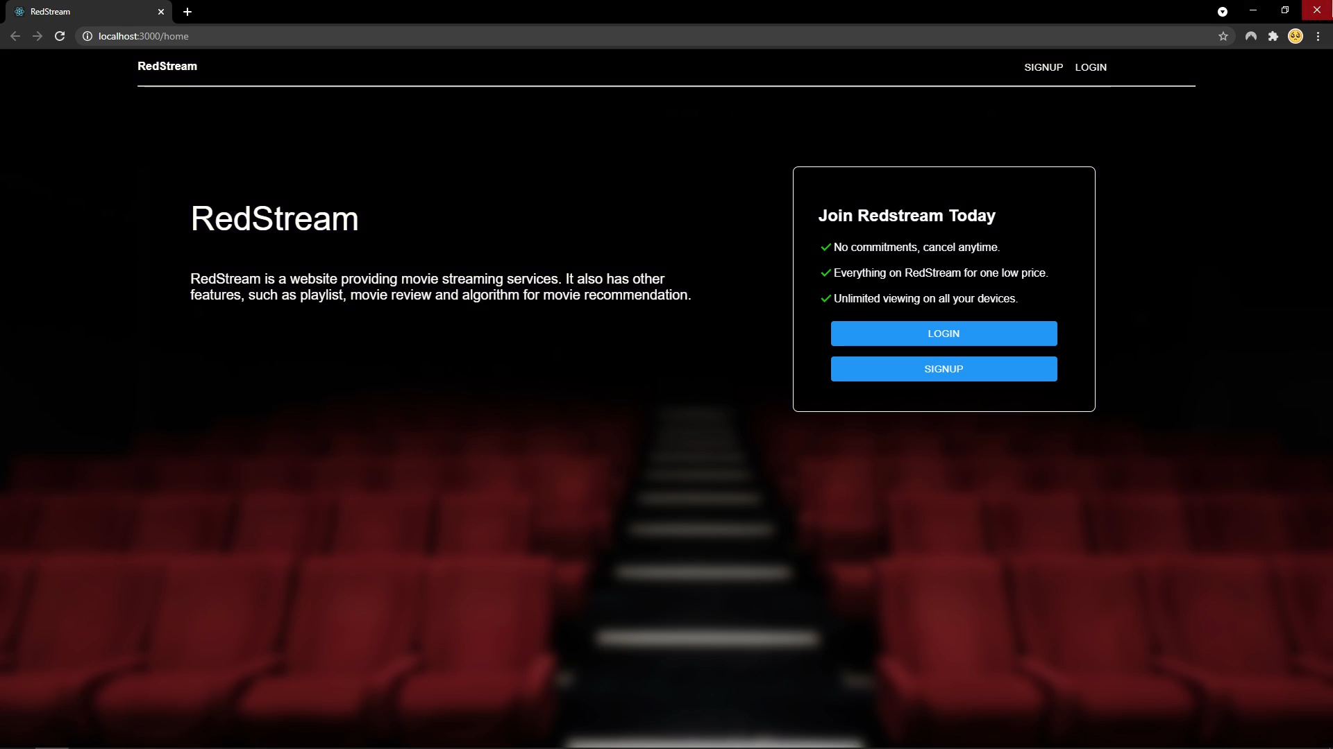Open the Extensions puzzle icon

[1273, 36]
